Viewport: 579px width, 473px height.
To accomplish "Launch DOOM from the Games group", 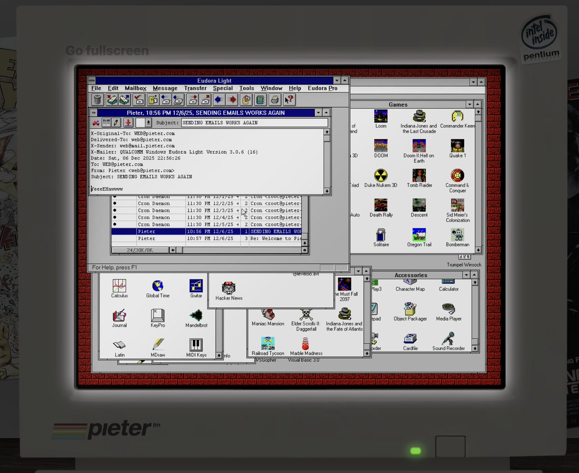I will [381, 149].
